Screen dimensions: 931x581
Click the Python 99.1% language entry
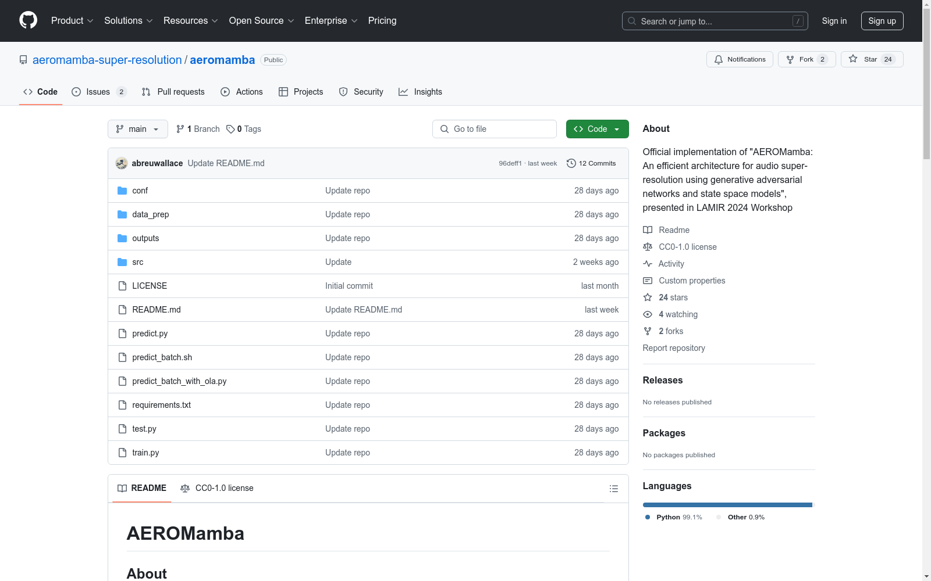pos(673,517)
